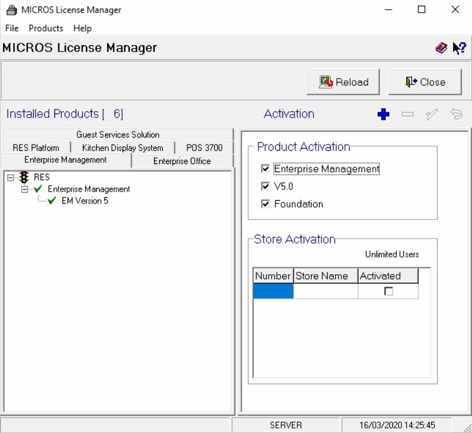Minimize the MICROS License Manager window
This screenshot has width=472, height=433.
point(388,10)
